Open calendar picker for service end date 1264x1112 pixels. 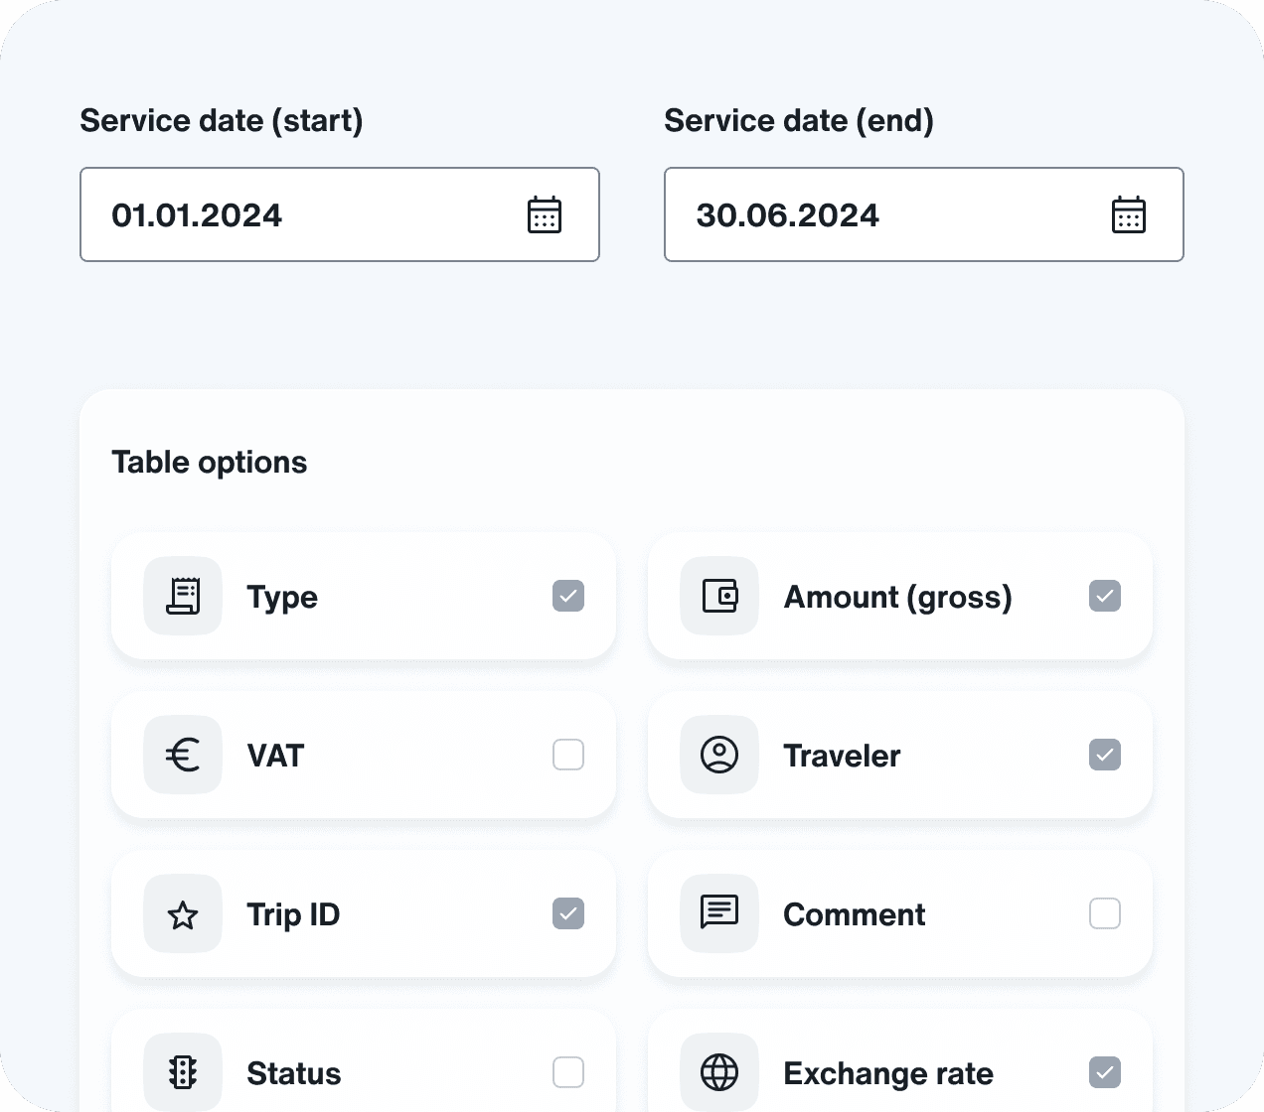pyautogui.click(x=1128, y=215)
